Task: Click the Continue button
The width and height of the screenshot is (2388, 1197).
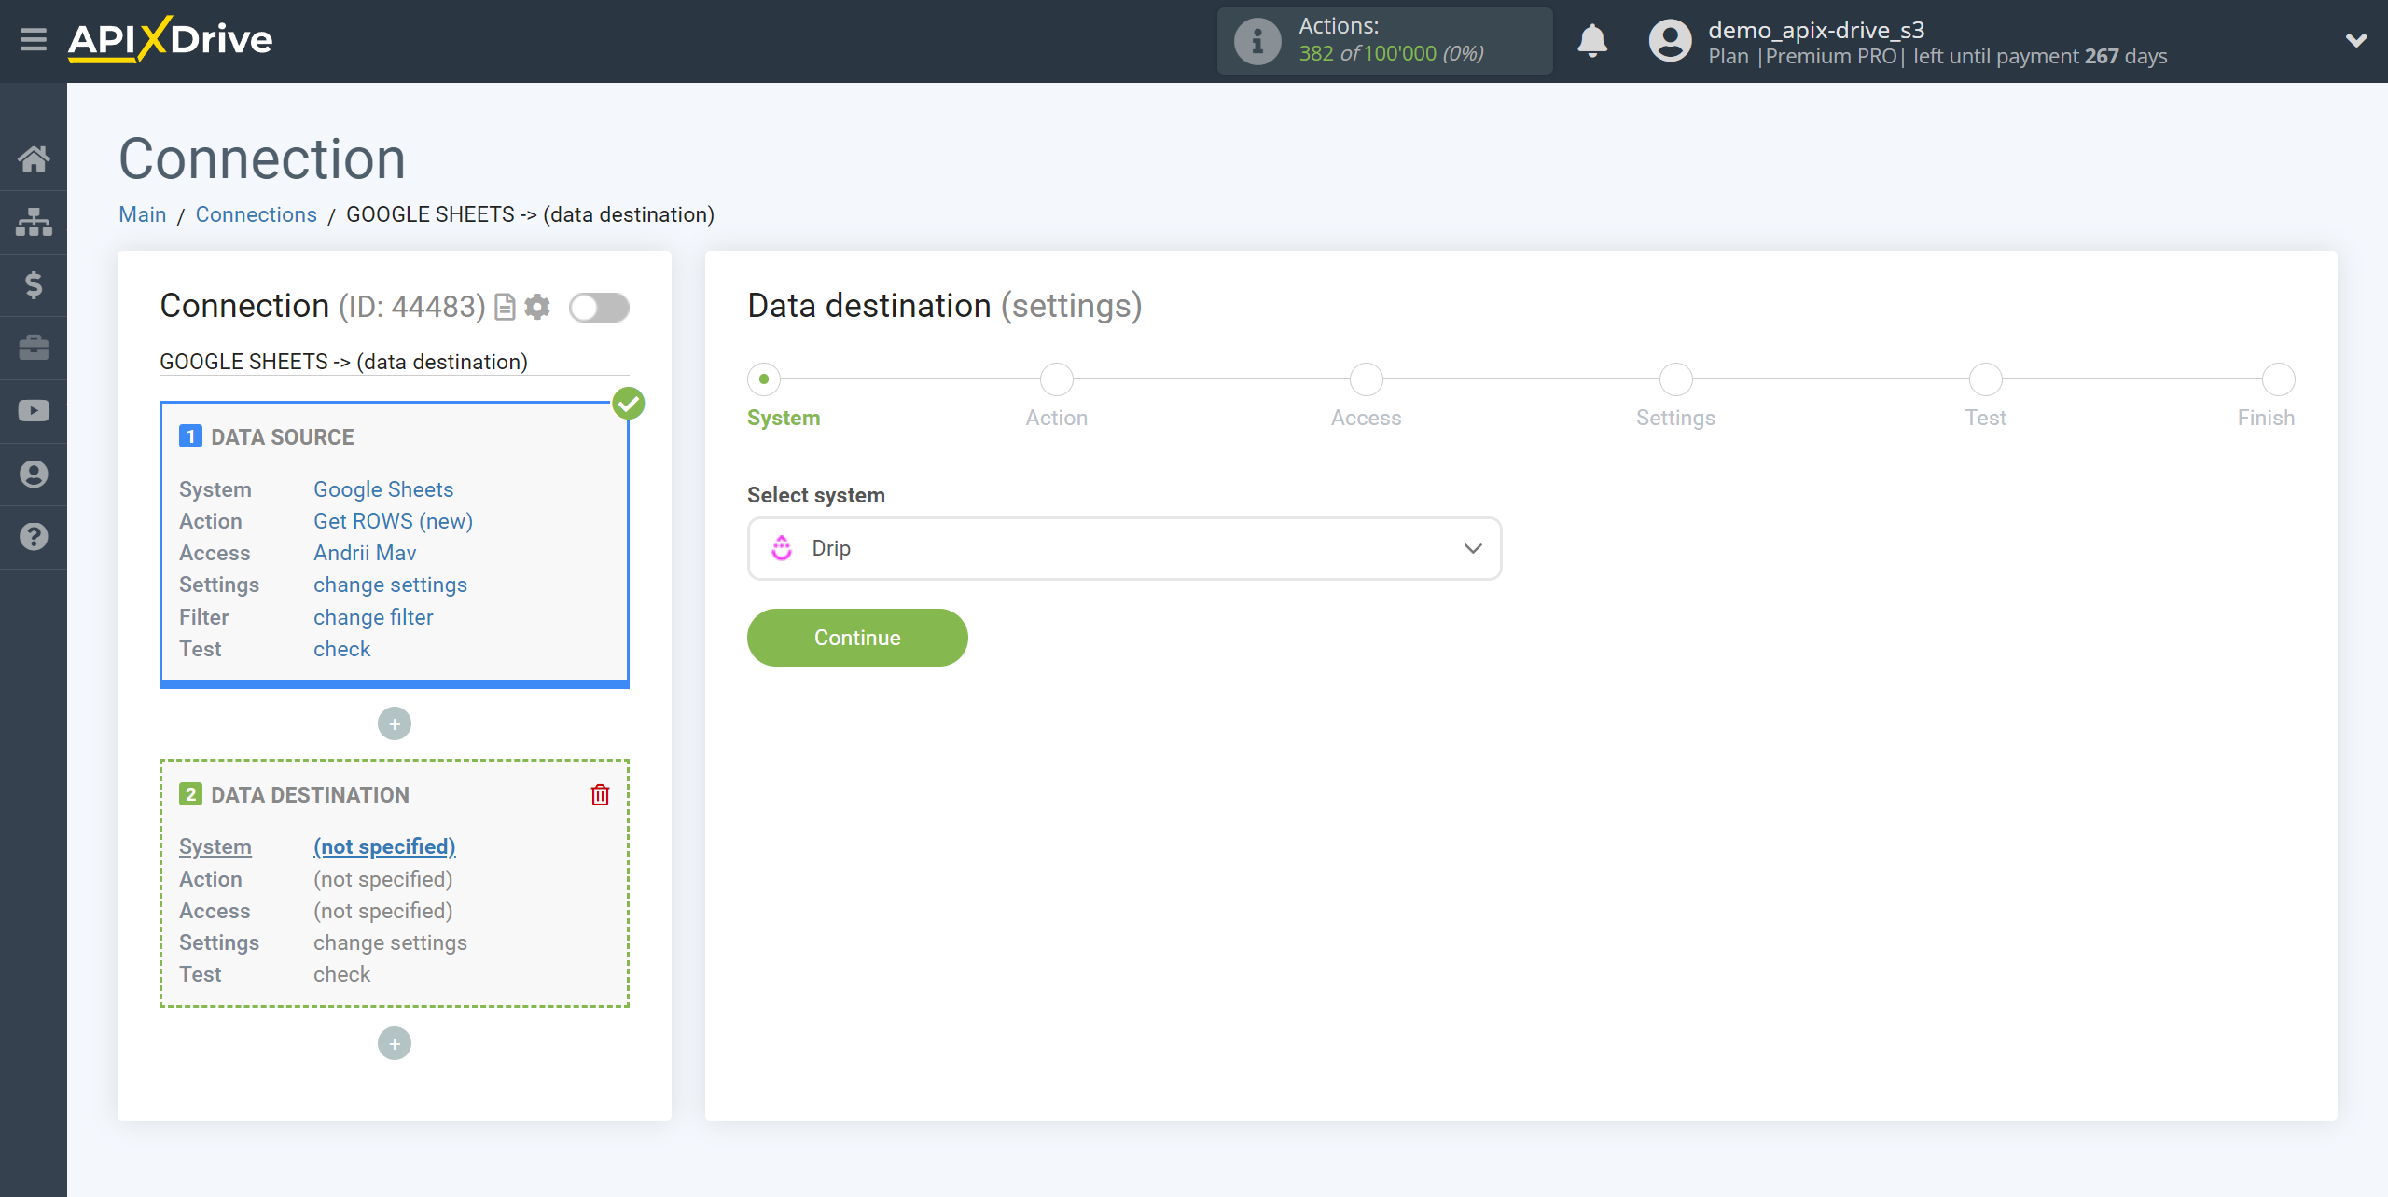Action: tap(856, 639)
